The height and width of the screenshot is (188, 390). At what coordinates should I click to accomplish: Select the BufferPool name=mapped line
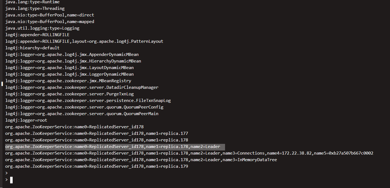pos(50,22)
